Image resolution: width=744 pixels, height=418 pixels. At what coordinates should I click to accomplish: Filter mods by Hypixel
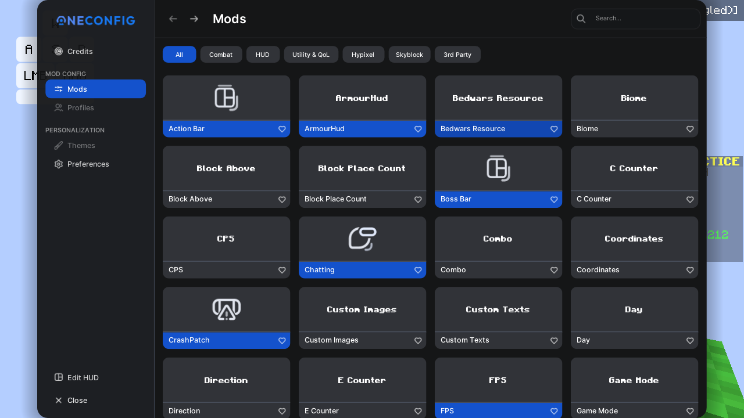pyautogui.click(x=363, y=55)
